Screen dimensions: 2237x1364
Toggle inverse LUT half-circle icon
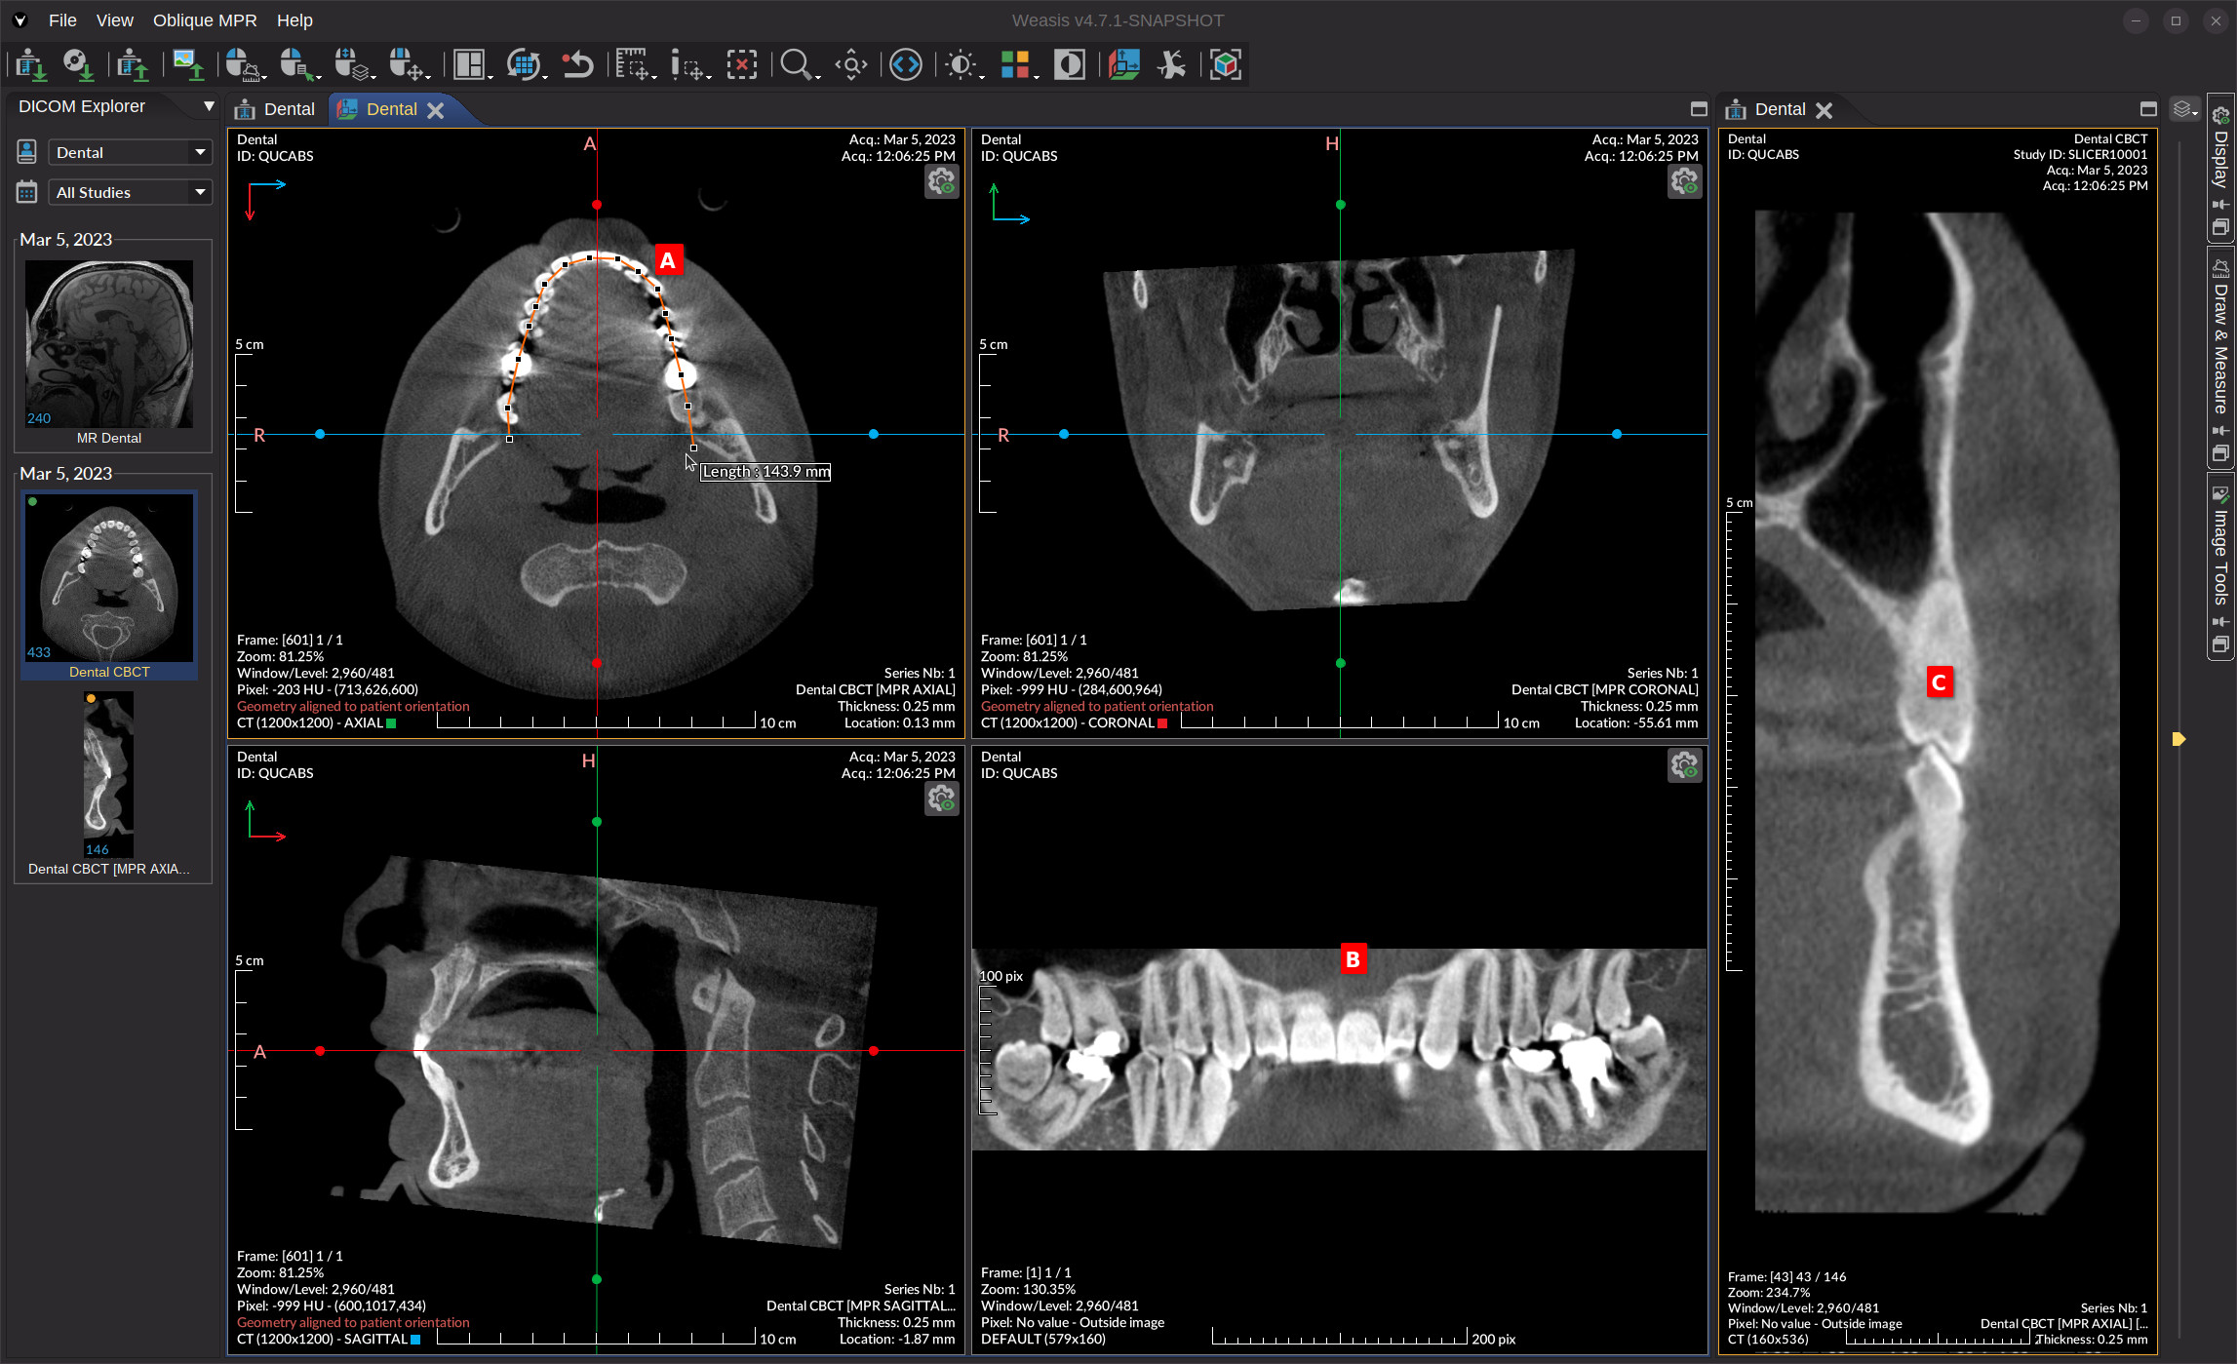click(x=1070, y=65)
